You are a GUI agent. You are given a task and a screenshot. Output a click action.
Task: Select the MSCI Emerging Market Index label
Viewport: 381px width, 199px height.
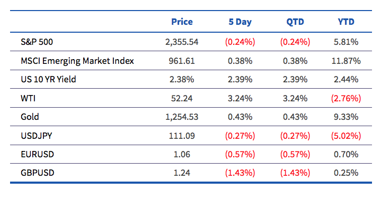tap(77, 61)
